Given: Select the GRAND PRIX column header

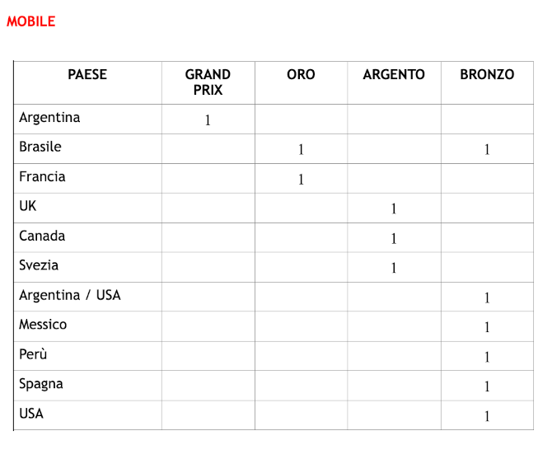Looking at the screenshot, I should pos(208,82).
